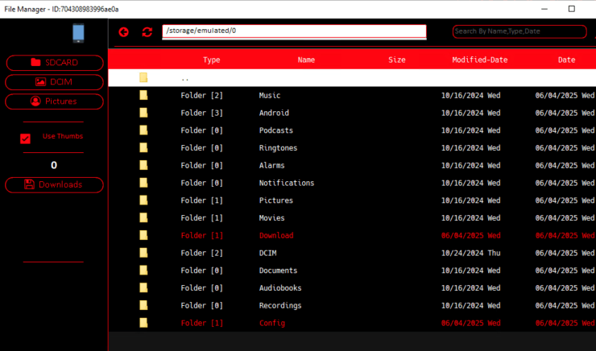Viewport: 596px width, 351px height.
Task: Click Folder [2] type of Music row
Action: point(201,95)
